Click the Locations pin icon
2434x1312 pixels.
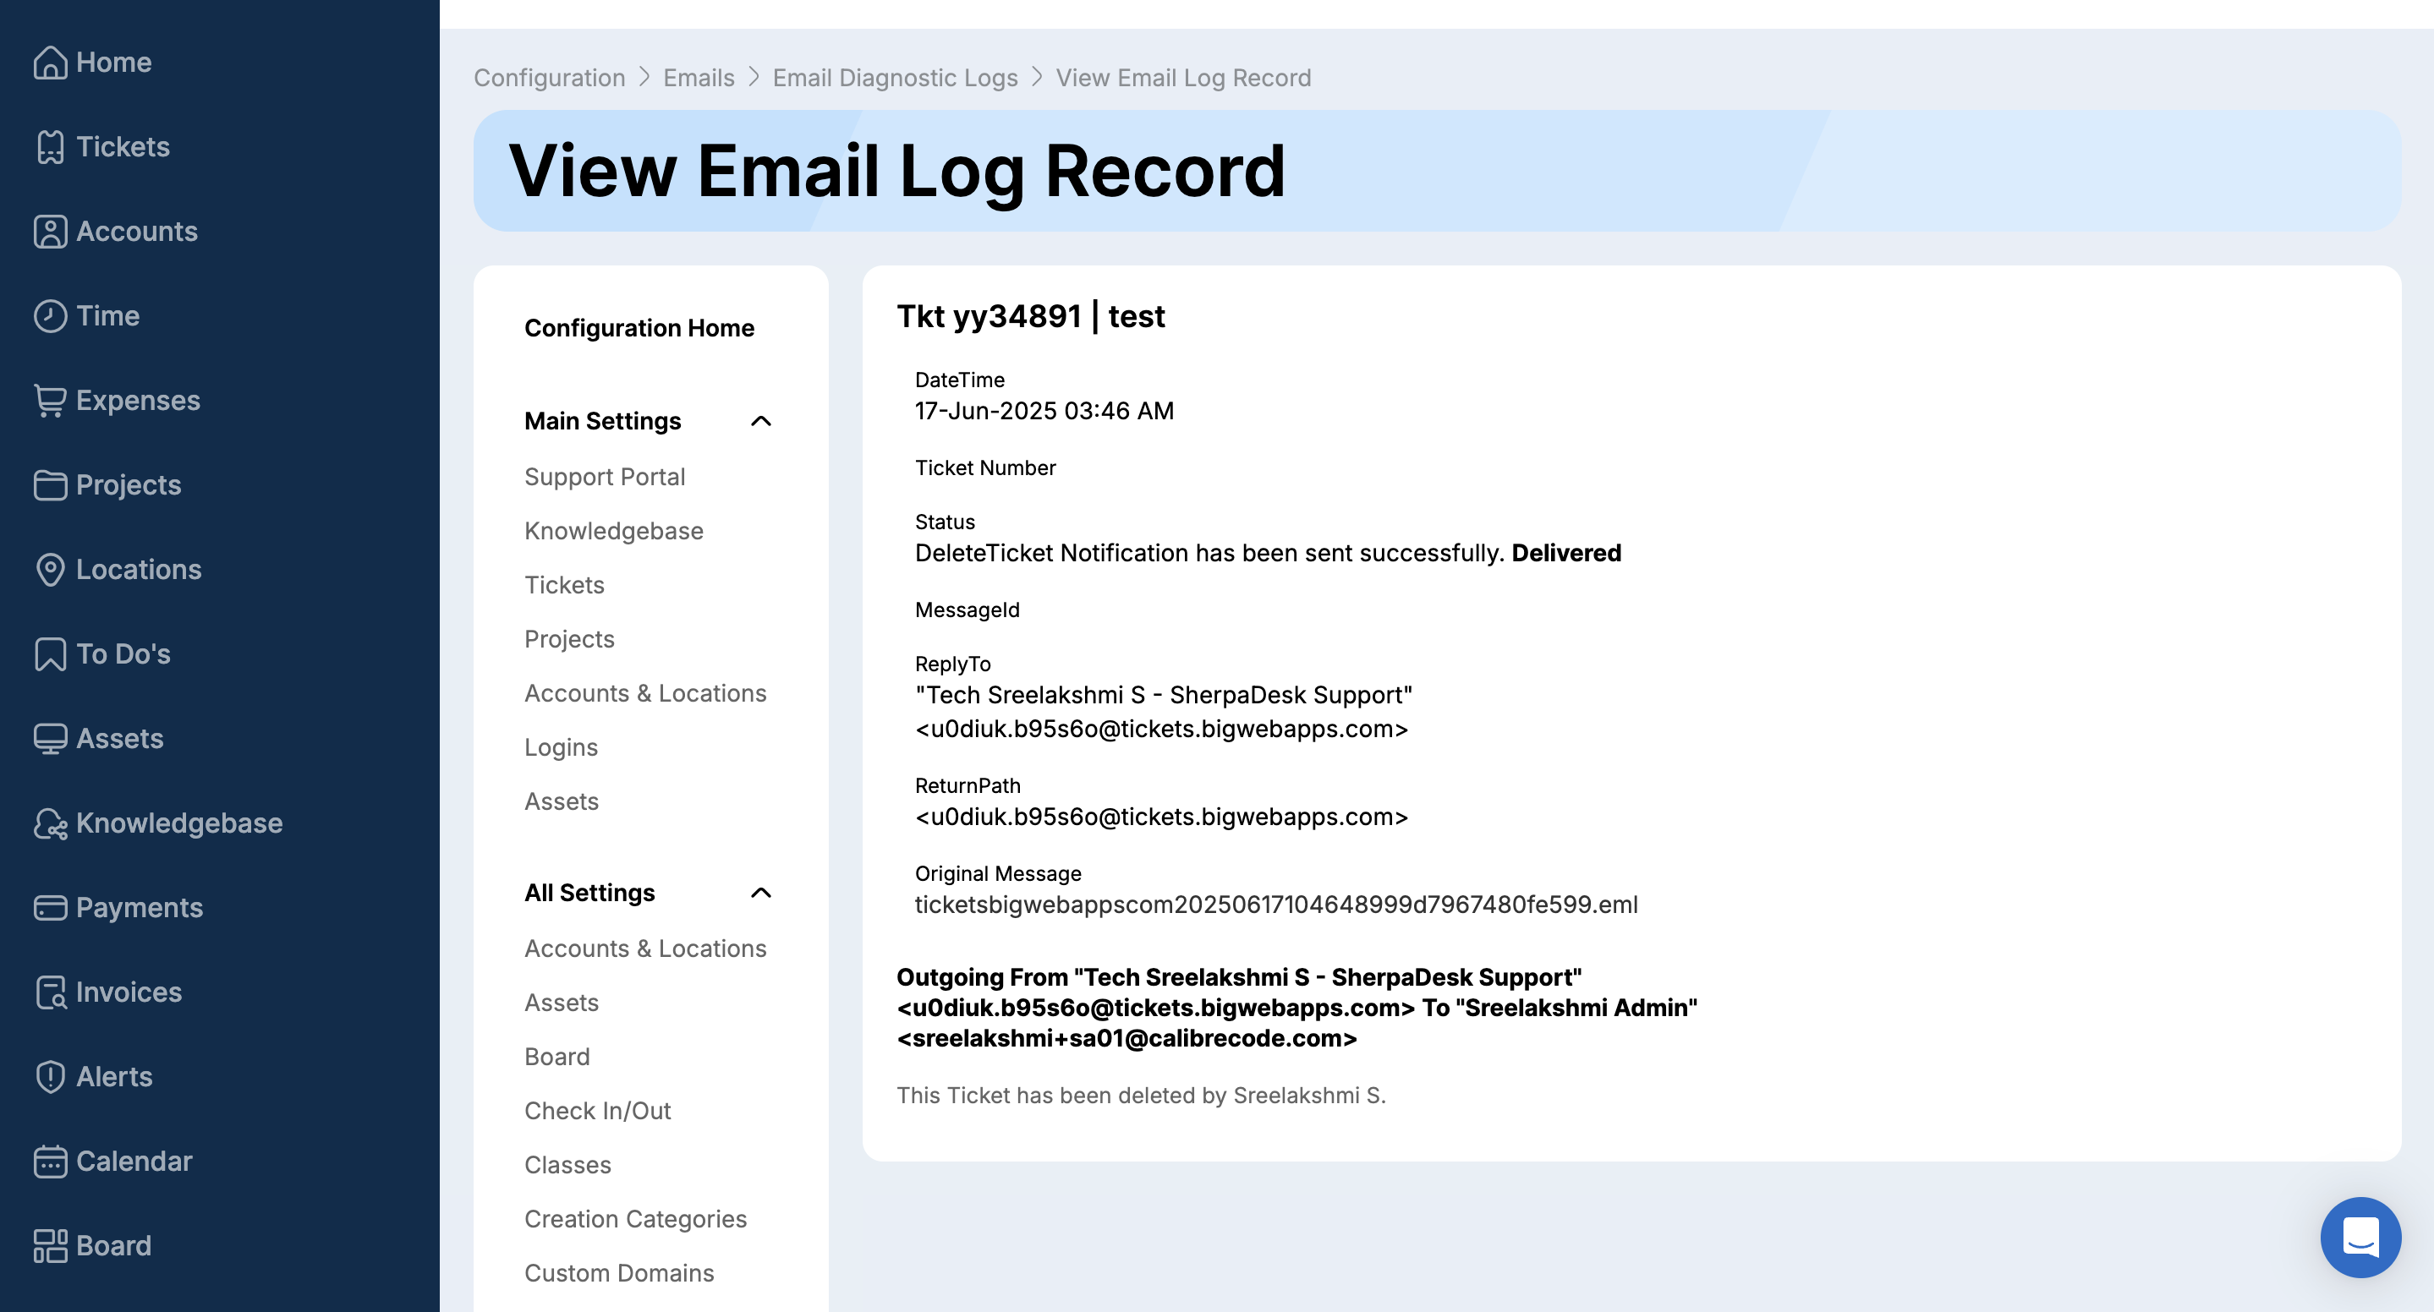[49, 570]
